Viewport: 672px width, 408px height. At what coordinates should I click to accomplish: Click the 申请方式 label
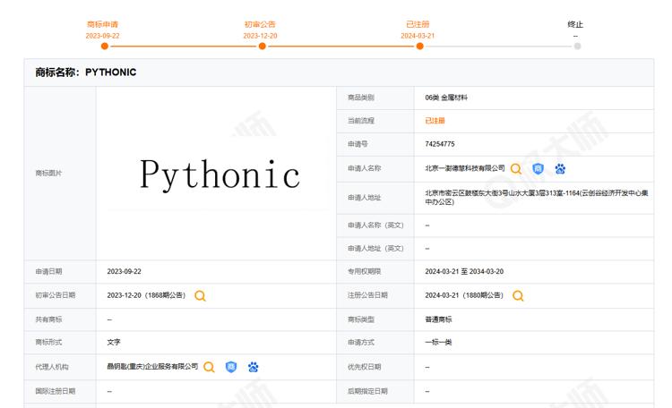pyautogui.click(x=361, y=342)
